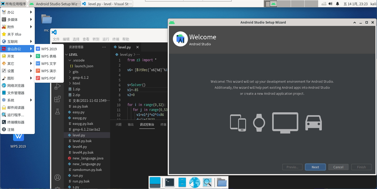Open WPS 表格 spreadsheet app from submenu
The image size is (377, 189).
coord(49,56)
